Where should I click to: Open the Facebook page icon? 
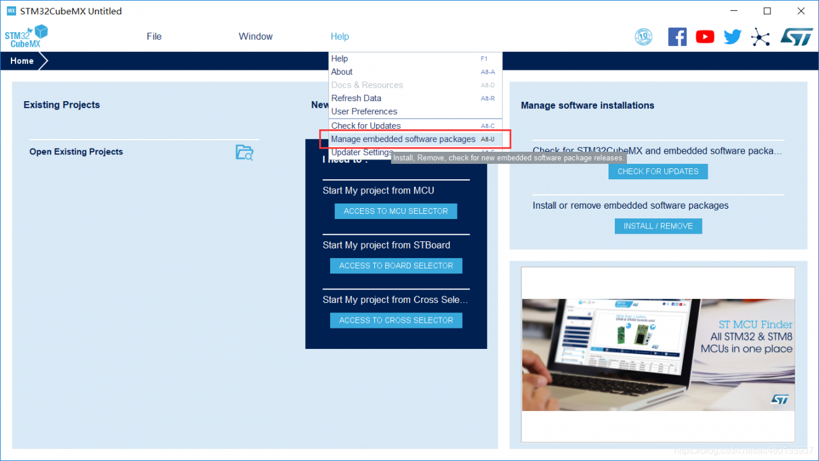[x=677, y=36]
